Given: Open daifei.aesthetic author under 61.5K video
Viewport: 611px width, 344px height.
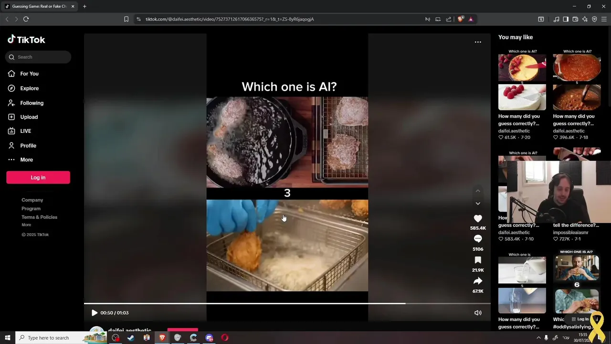Looking at the screenshot, I should click(x=514, y=131).
